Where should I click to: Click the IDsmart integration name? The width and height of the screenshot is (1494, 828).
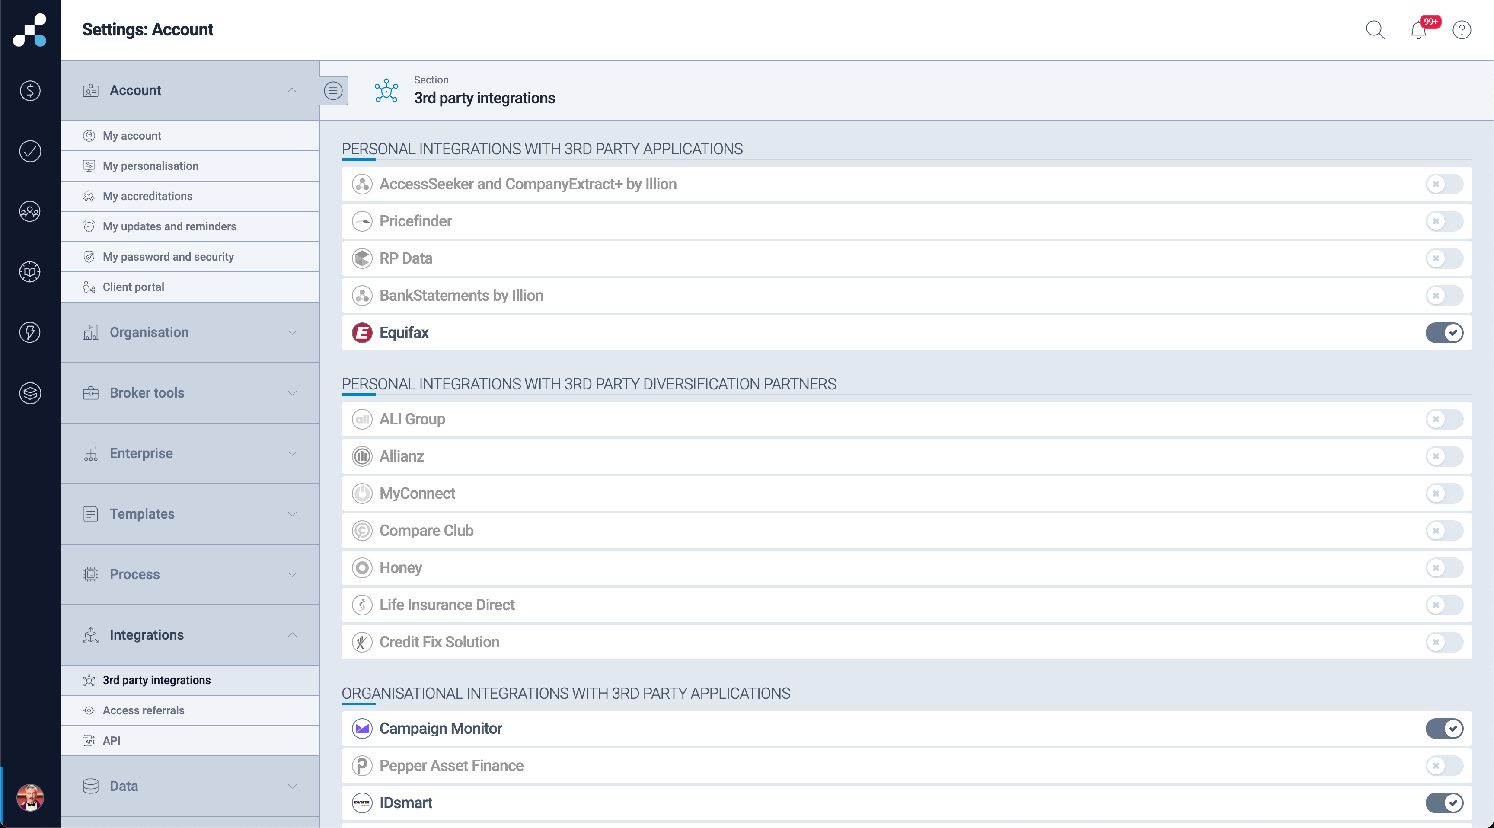point(405,803)
